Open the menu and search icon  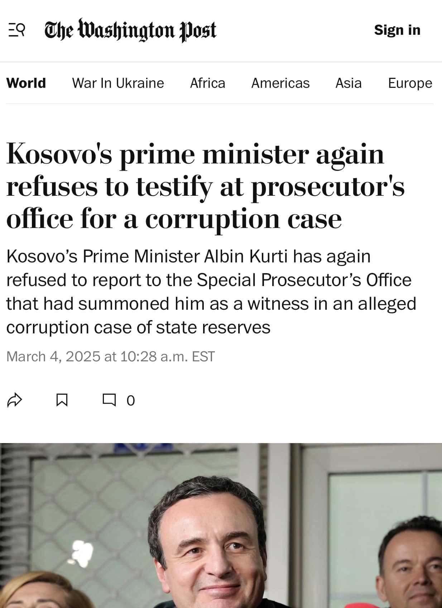(x=16, y=30)
